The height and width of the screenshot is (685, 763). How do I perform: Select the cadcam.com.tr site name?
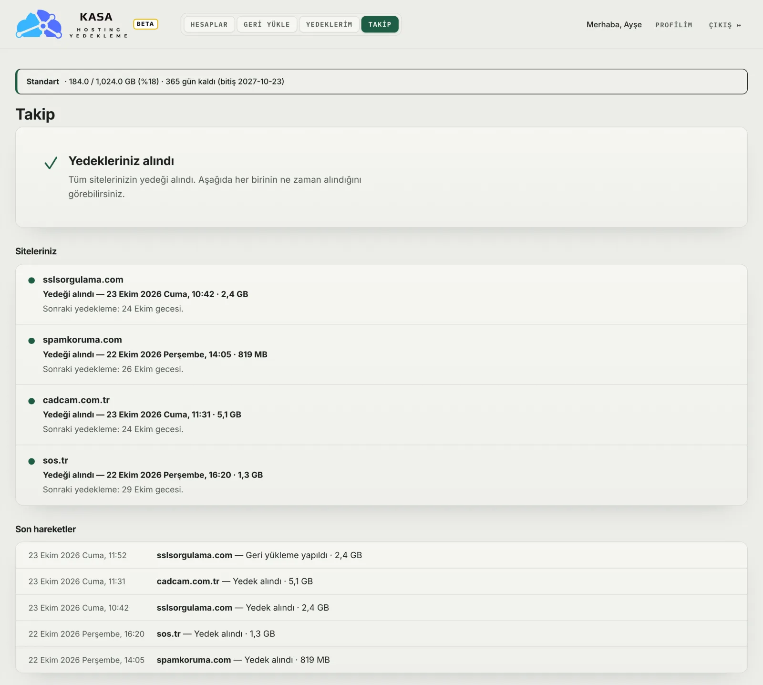(76, 400)
